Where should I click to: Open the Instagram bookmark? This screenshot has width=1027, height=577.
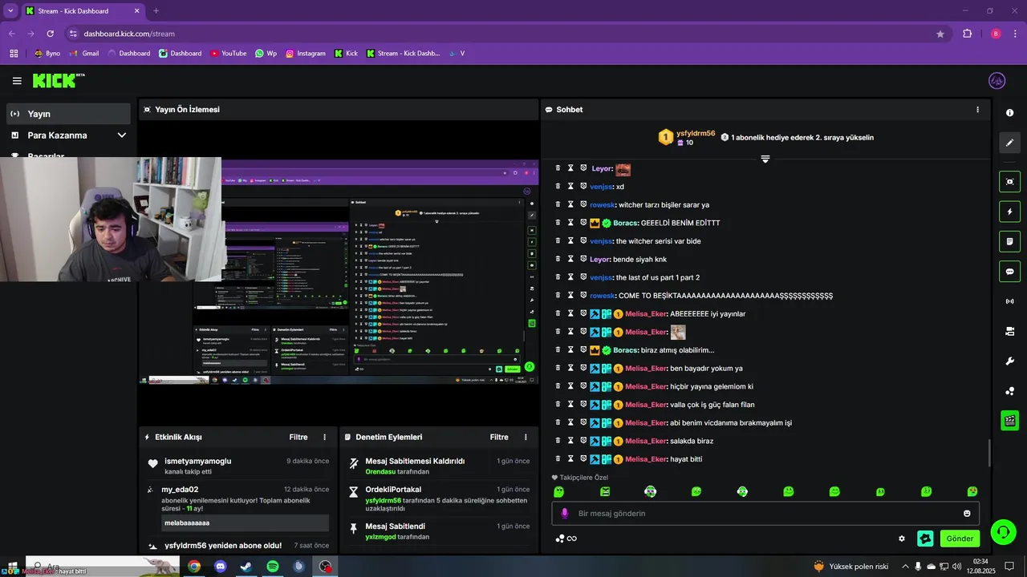(306, 54)
